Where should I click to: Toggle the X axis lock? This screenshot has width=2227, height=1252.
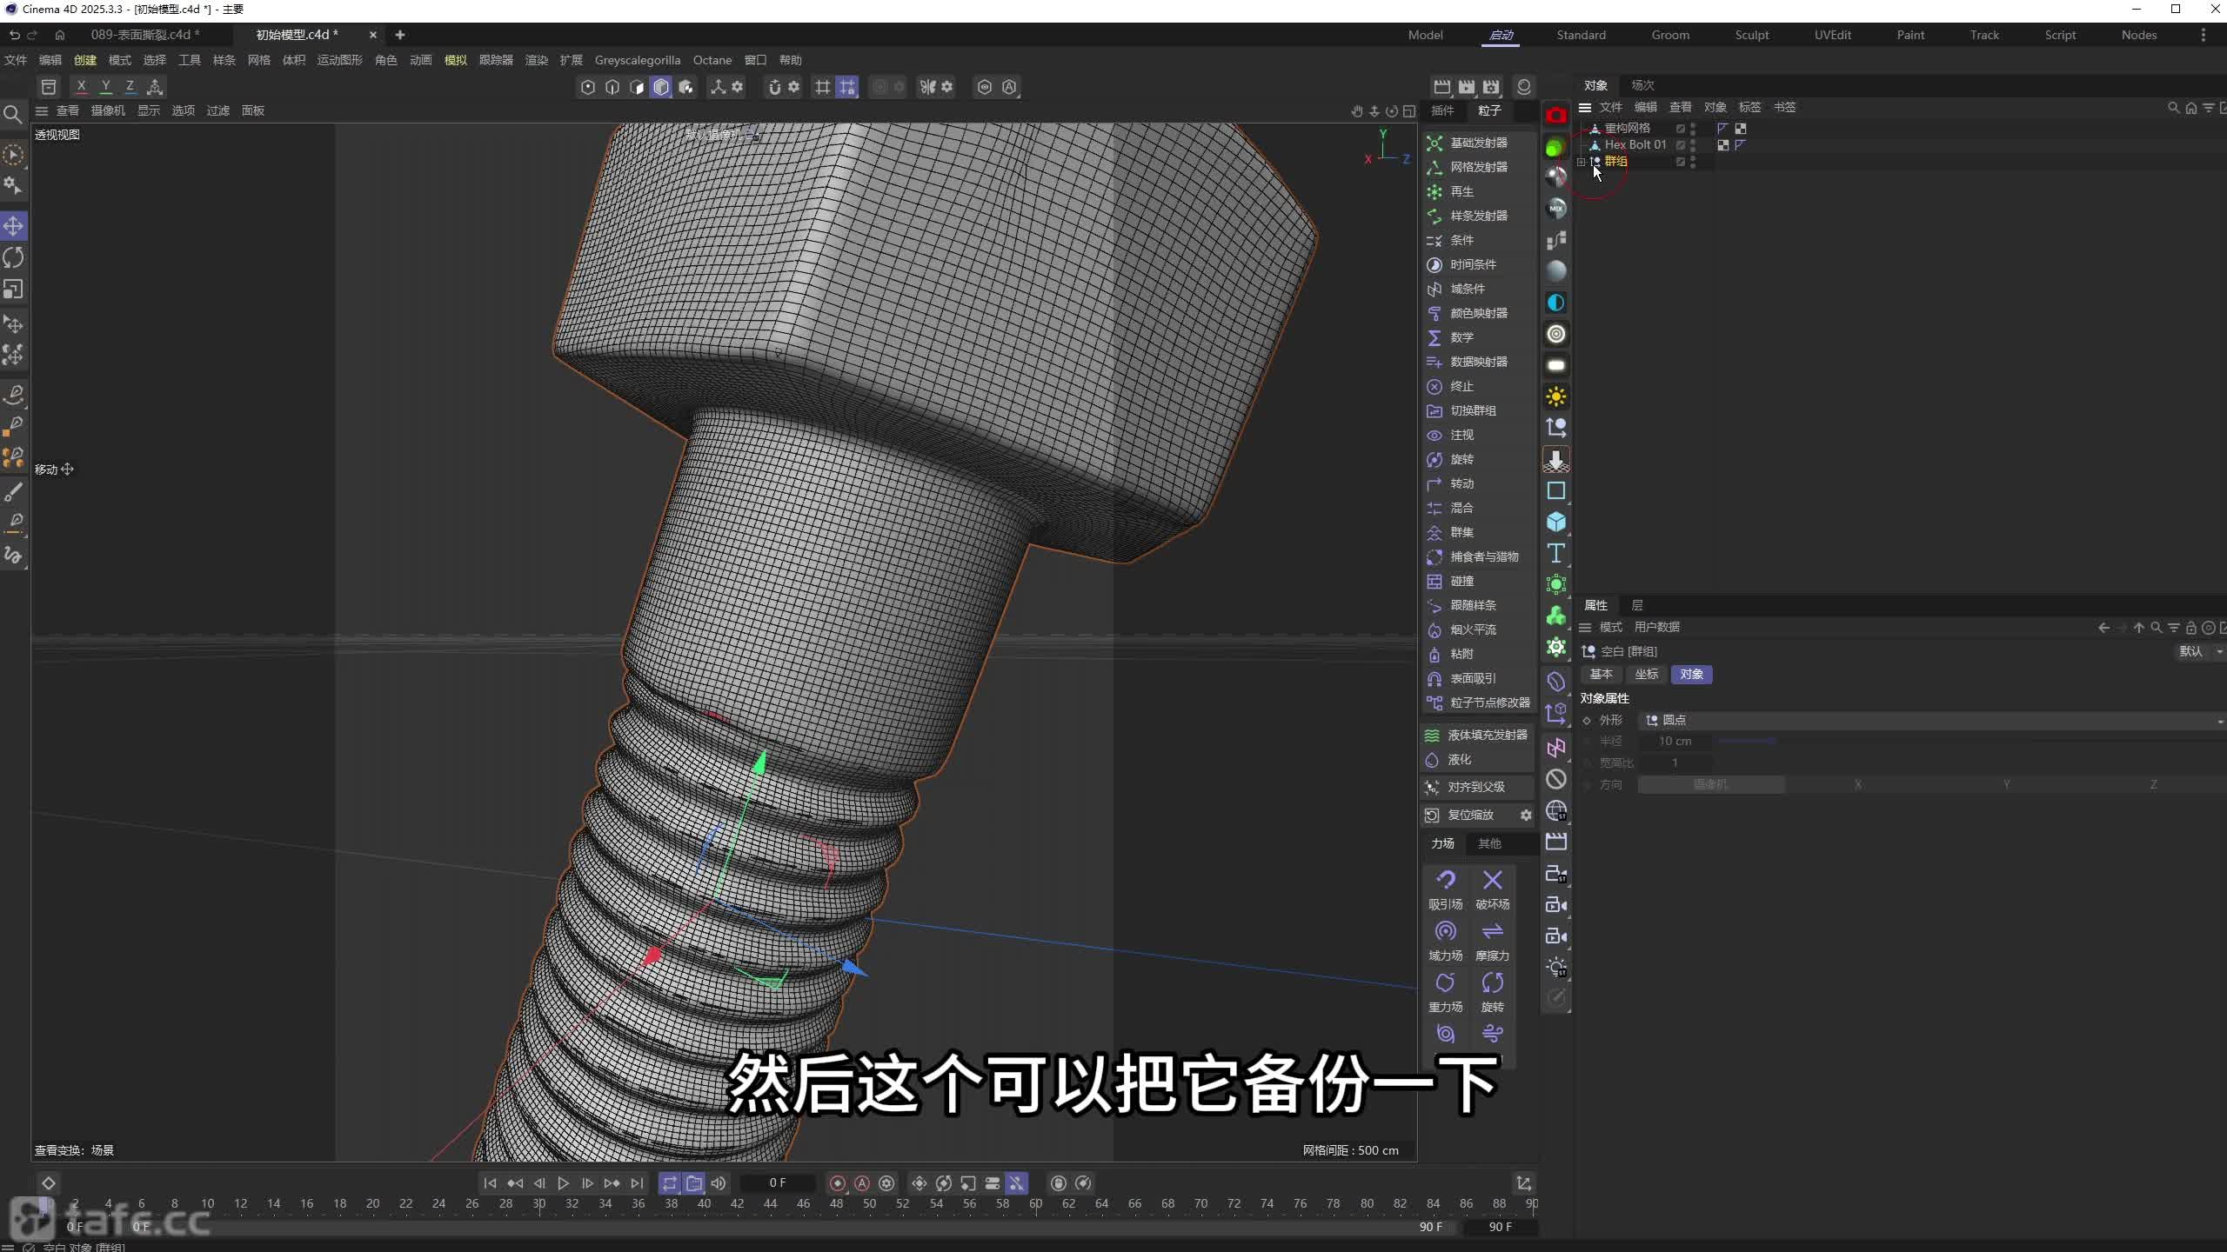pos(81,86)
